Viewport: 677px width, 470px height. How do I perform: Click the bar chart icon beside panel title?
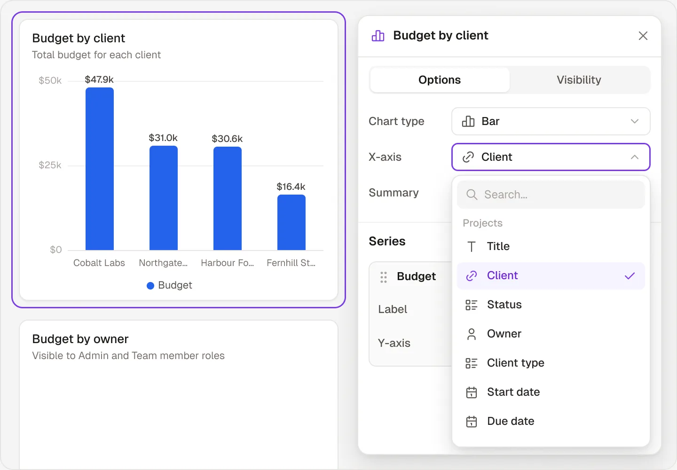coord(378,36)
